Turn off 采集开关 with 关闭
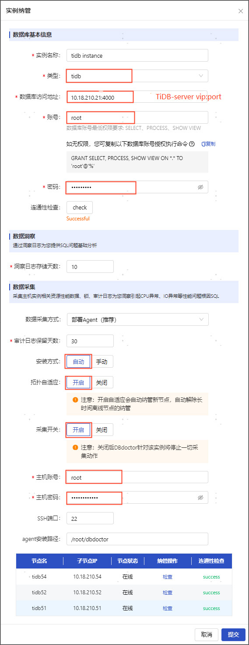The height and width of the screenshot is (645, 249). point(102,430)
